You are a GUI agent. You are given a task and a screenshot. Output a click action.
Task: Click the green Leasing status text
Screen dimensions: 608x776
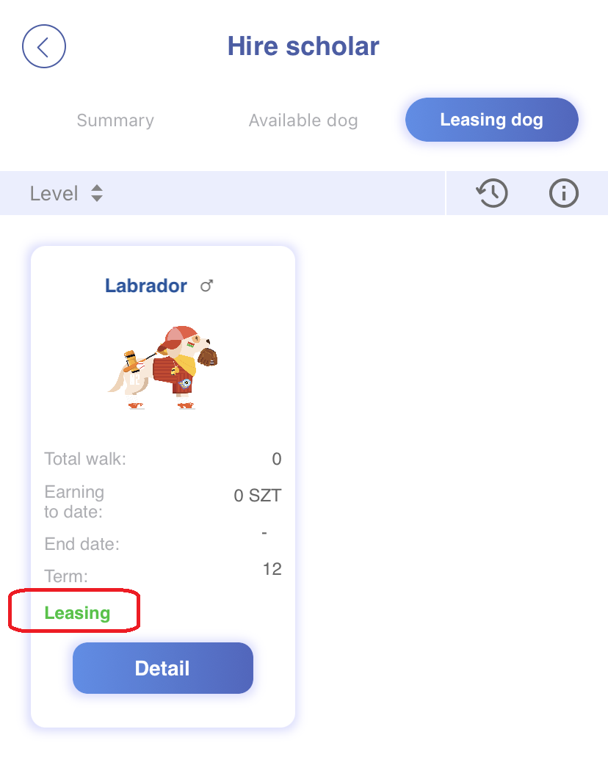tap(77, 612)
